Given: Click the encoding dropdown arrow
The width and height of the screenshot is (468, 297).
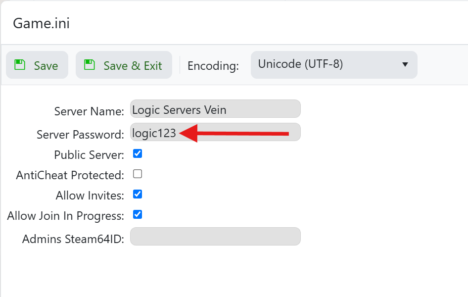Looking at the screenshot, I should click(405, 65).
